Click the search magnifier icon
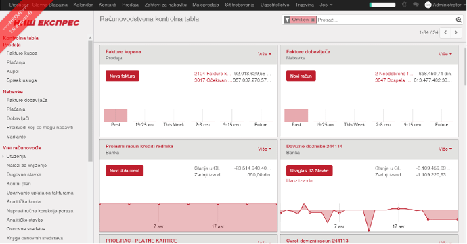The width and height of the screenshot is (467, 244). (x=459, y=20)
